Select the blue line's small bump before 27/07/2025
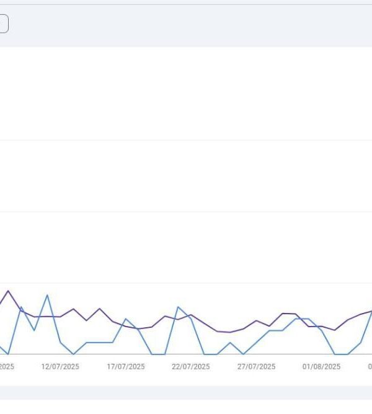 pos(230,342)
